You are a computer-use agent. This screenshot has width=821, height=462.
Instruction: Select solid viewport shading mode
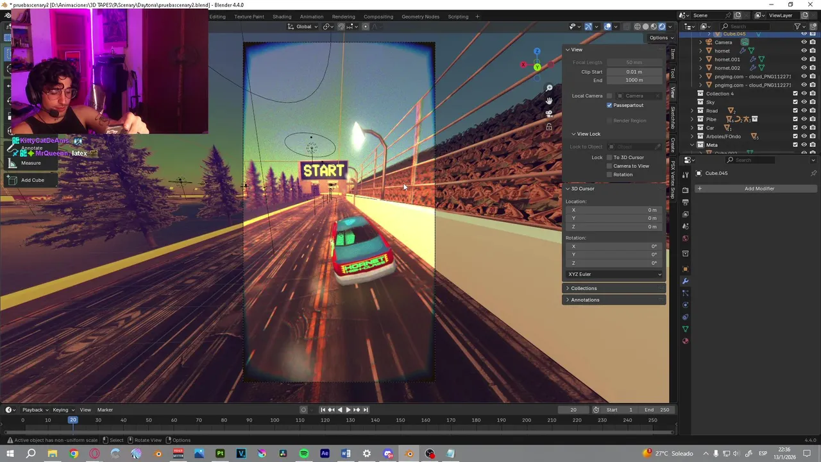[645, 26]
